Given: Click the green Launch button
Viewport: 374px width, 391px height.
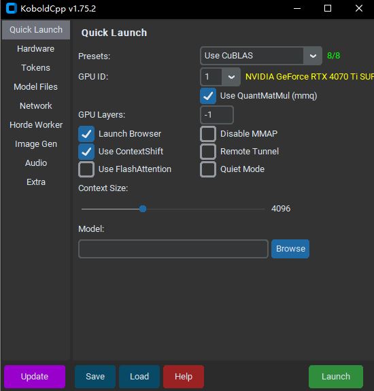Looking at the screenshot, I should pyautogui.click(x=336, y=377).
